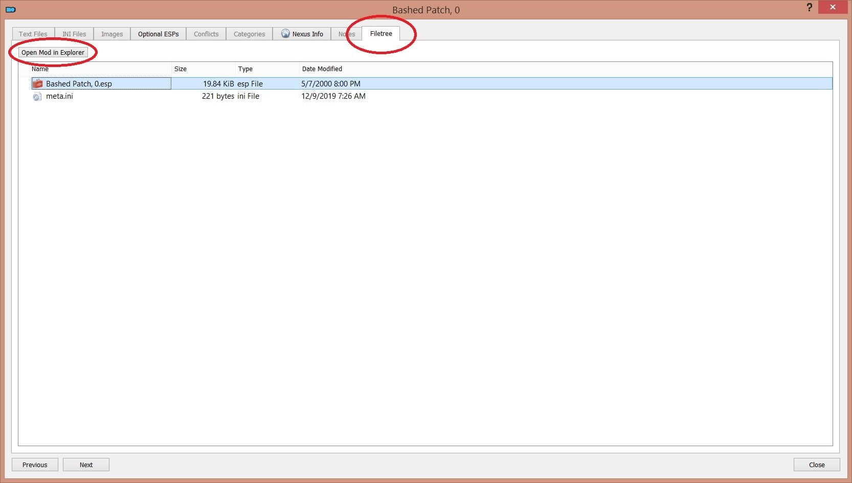Click the Nexus Info globe icon

click(x=285, y=34)
